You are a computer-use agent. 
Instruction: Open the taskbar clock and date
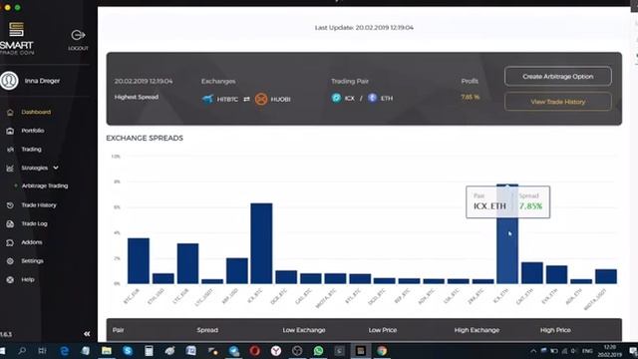609,351
